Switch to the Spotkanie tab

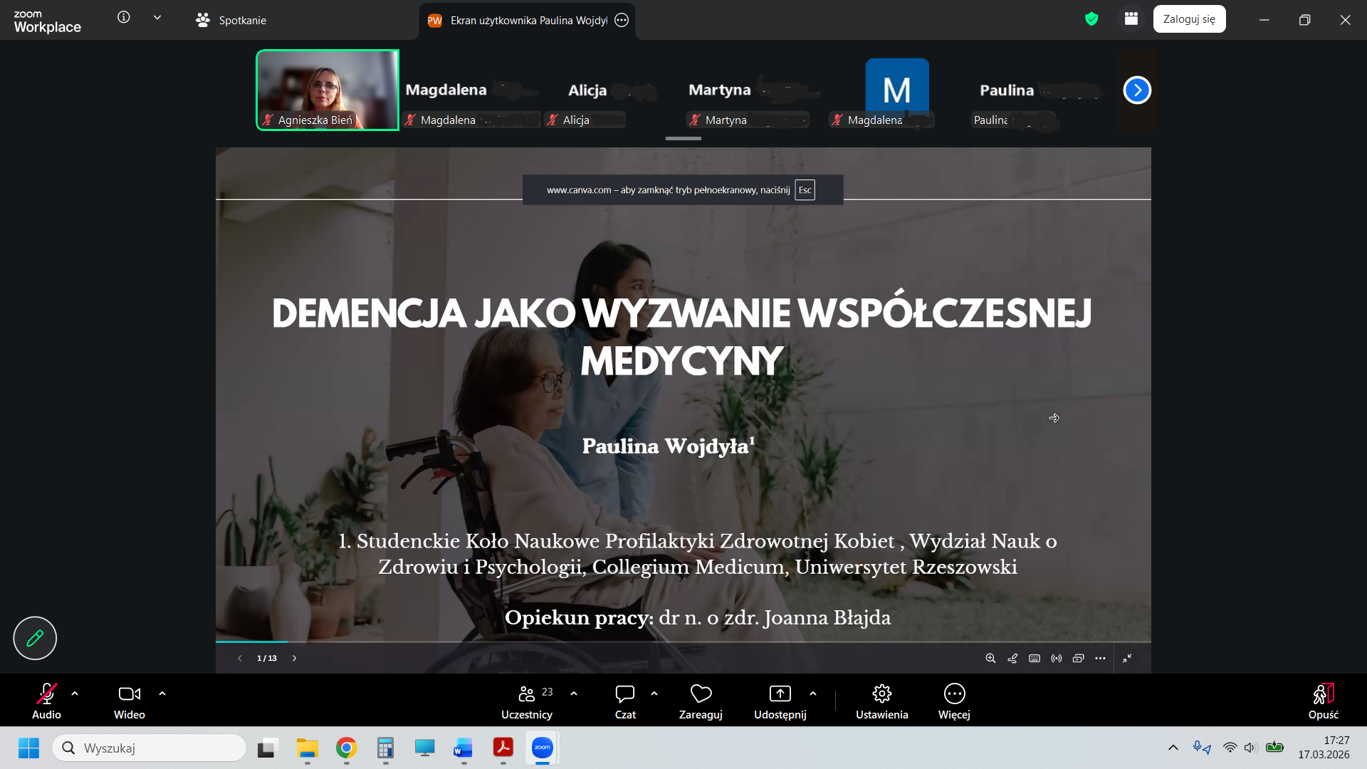click(231, 20)
